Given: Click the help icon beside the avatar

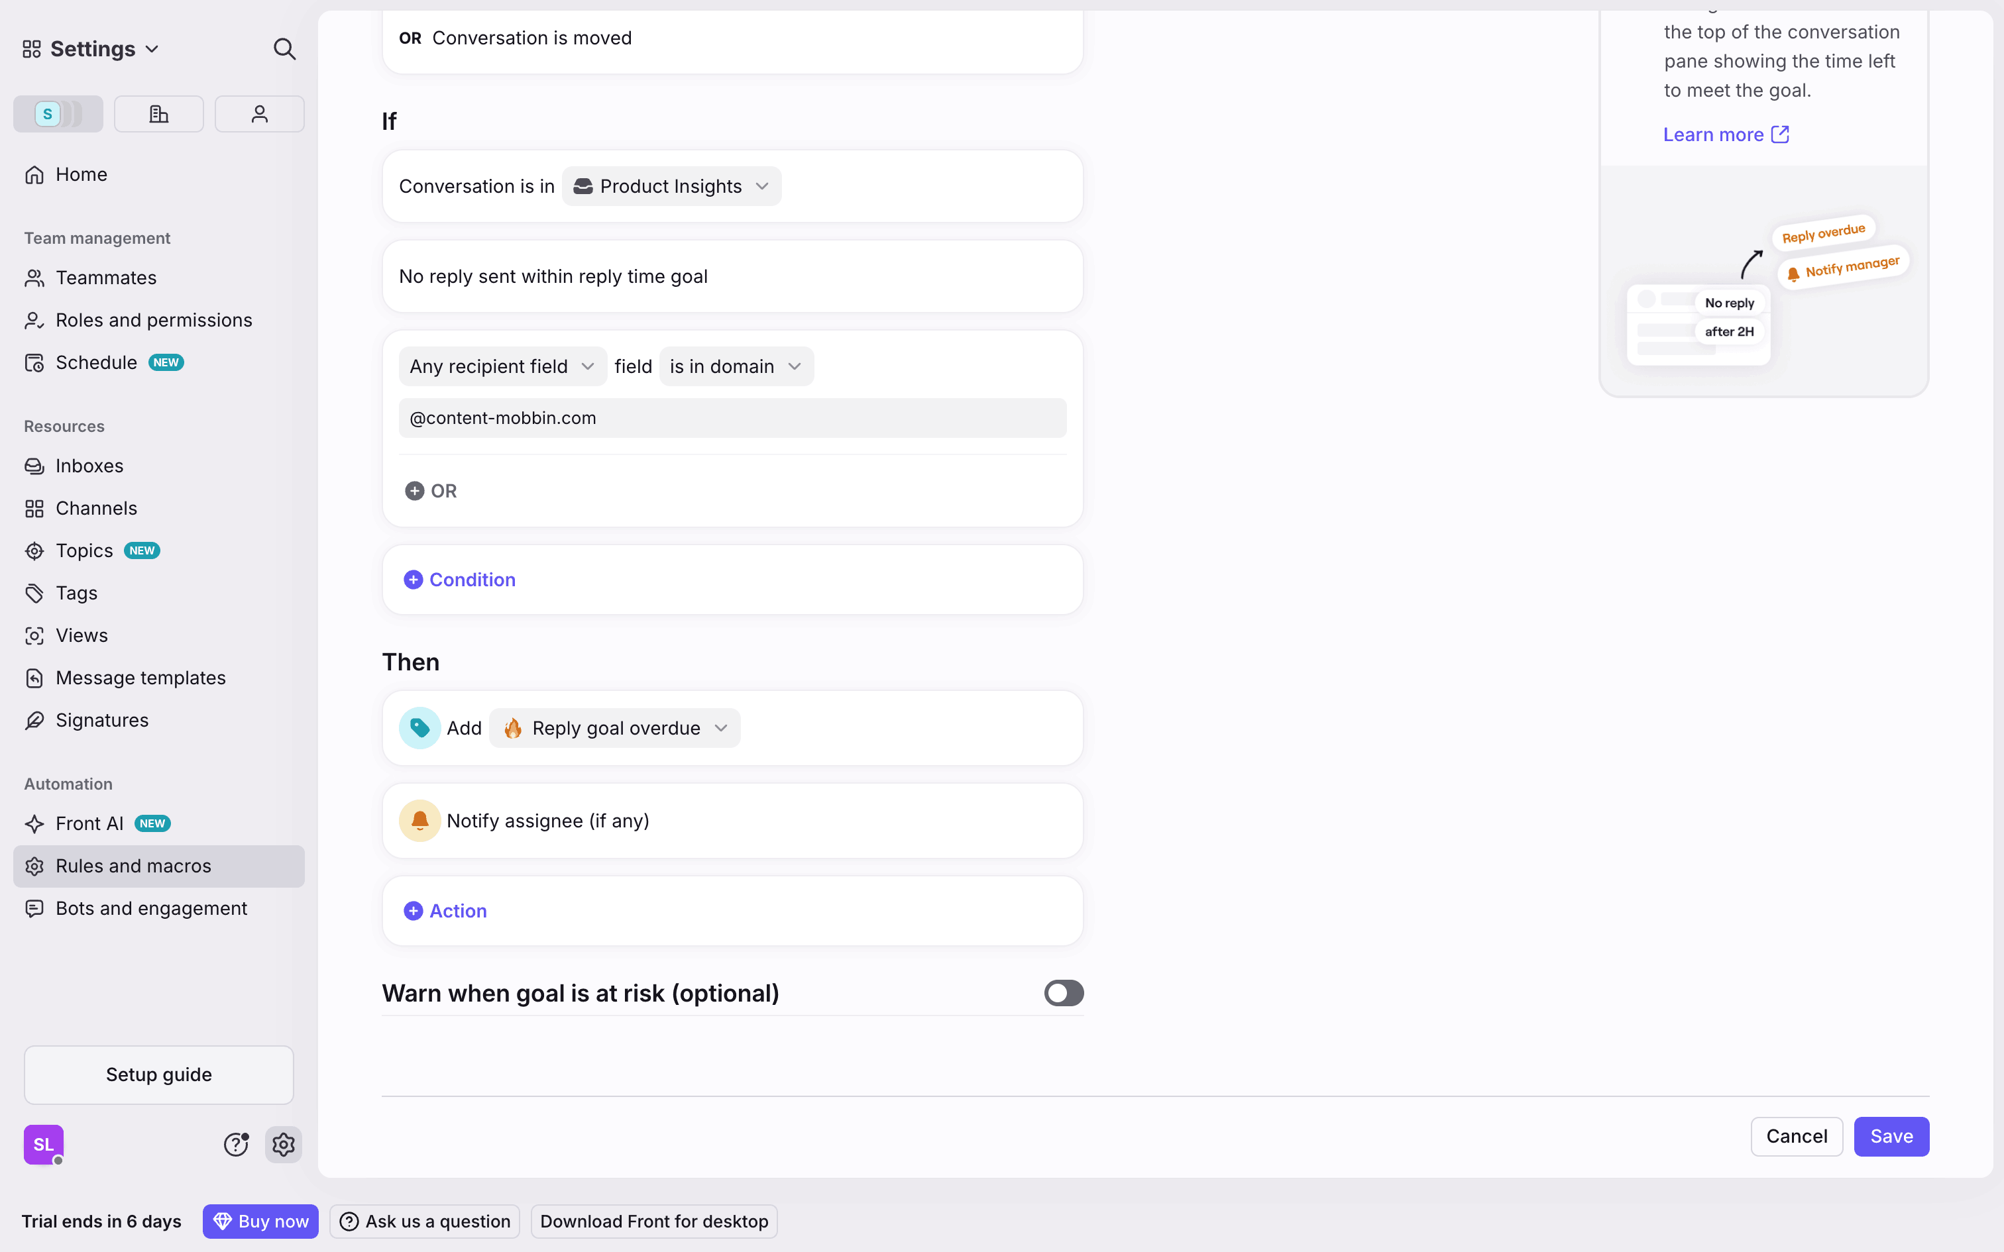Looking at the screenshot, I should click(236, 1143).
